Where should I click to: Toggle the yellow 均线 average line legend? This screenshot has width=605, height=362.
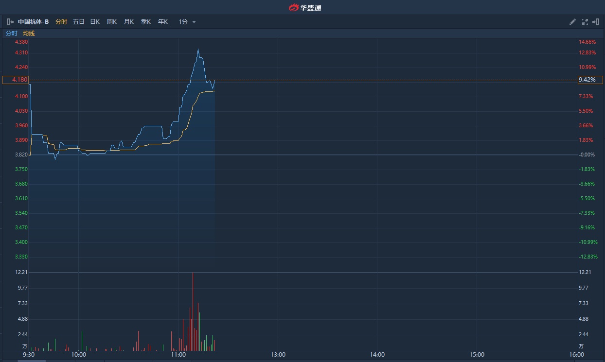[29, 34]
